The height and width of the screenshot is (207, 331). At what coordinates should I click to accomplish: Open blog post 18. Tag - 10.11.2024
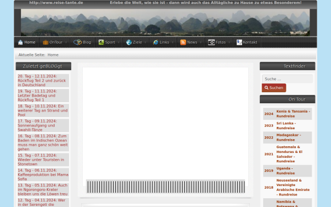[x=43, y=110]
